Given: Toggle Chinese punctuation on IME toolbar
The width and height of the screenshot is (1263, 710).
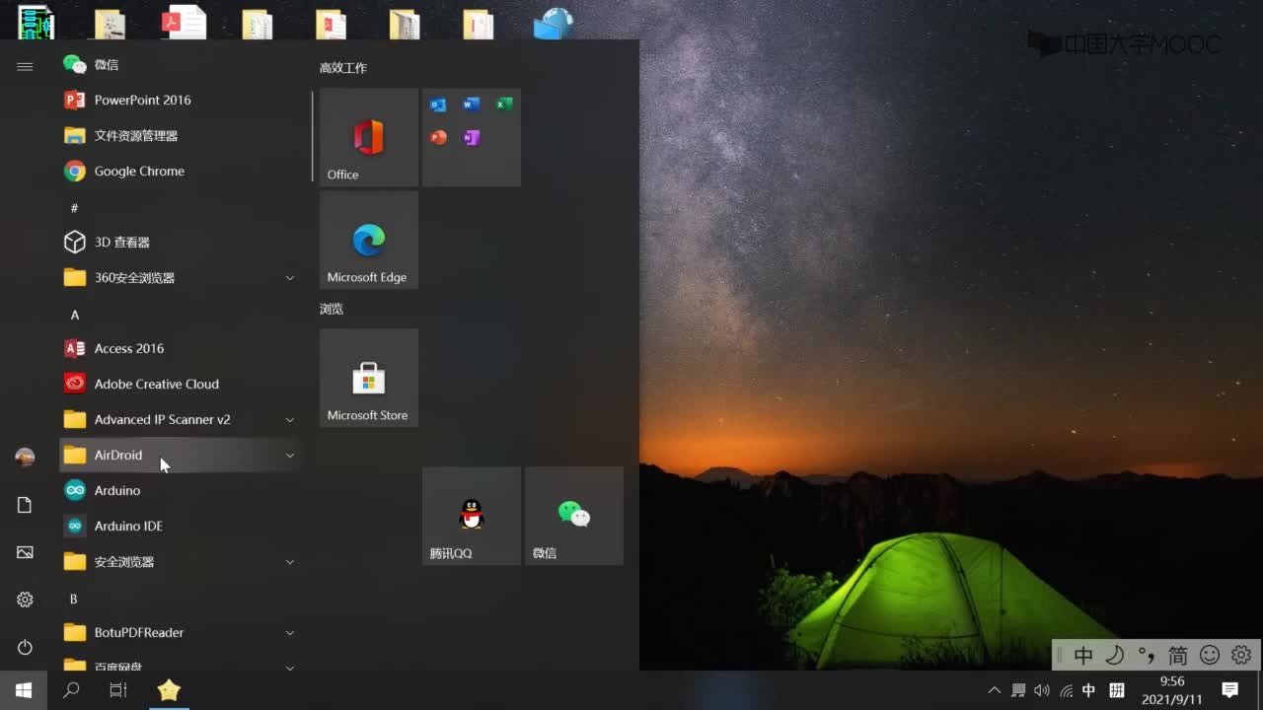Looking at the screenshot, I should point(1147,655).
